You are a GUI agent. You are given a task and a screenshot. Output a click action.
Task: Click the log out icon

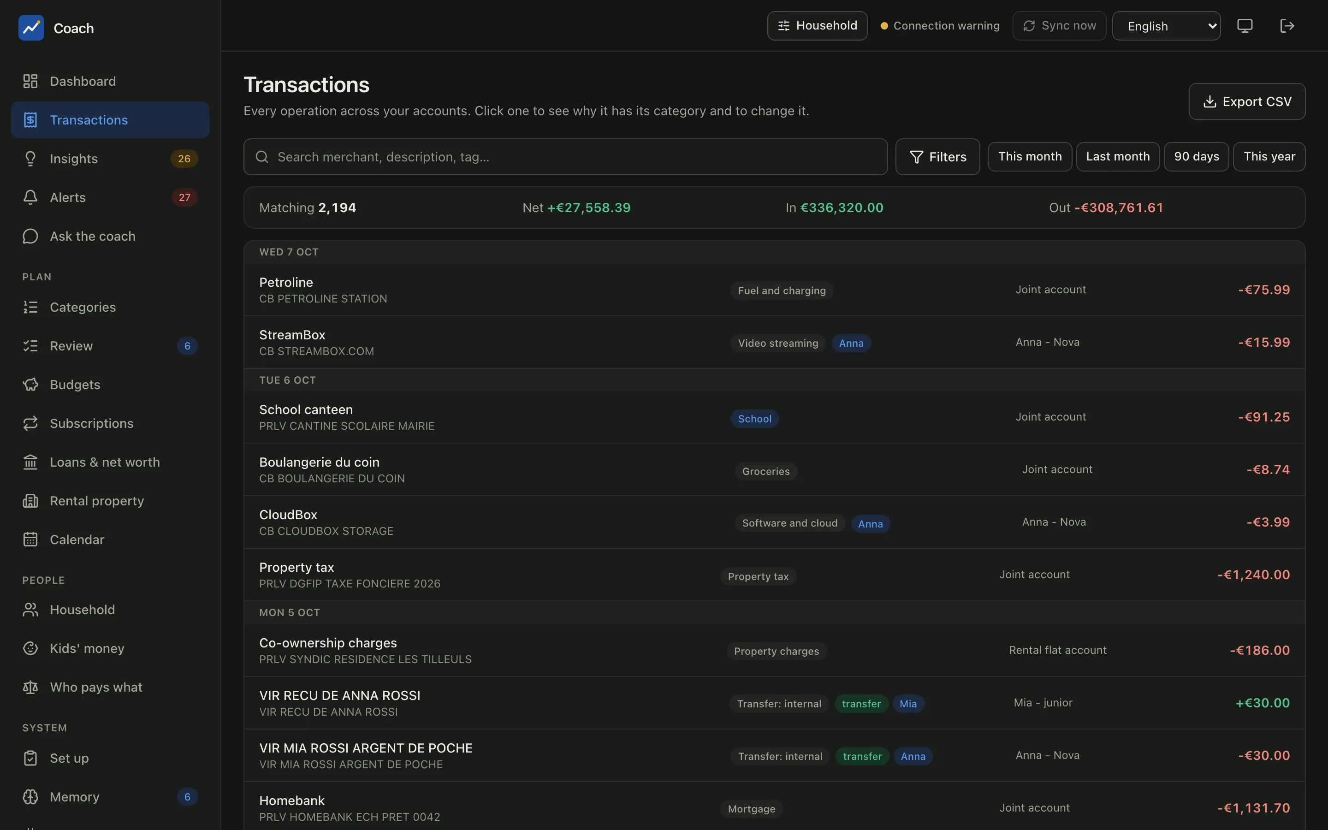click(x=1287, y=26)
